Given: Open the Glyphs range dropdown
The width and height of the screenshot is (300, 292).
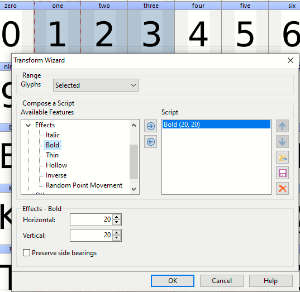Looking at the screenshot, I should point(96,85).
